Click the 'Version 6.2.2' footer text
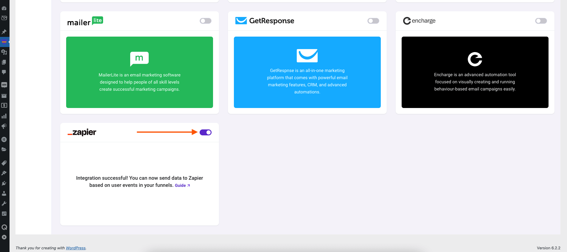This screenshot has width=567, height=252. [549, 248]
